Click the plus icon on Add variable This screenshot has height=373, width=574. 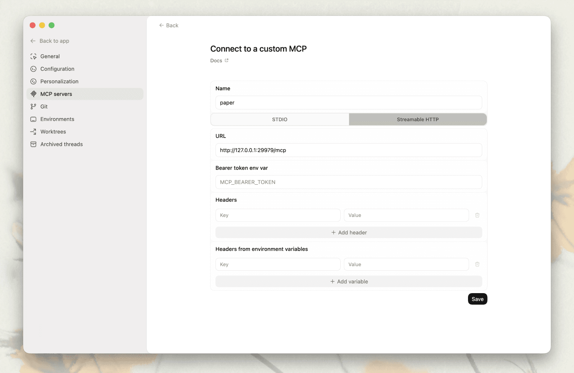coord(333,282)
